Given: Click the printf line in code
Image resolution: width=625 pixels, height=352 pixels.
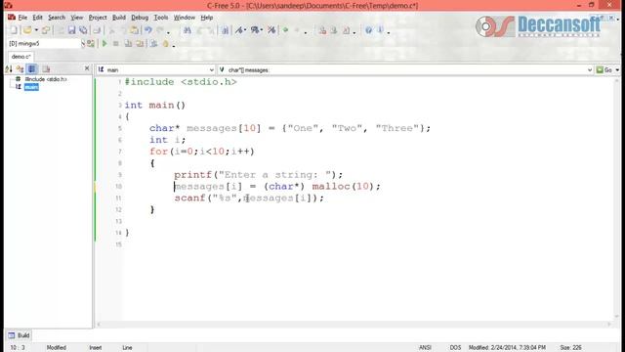Looking at the screenshot, I should 258,175.
